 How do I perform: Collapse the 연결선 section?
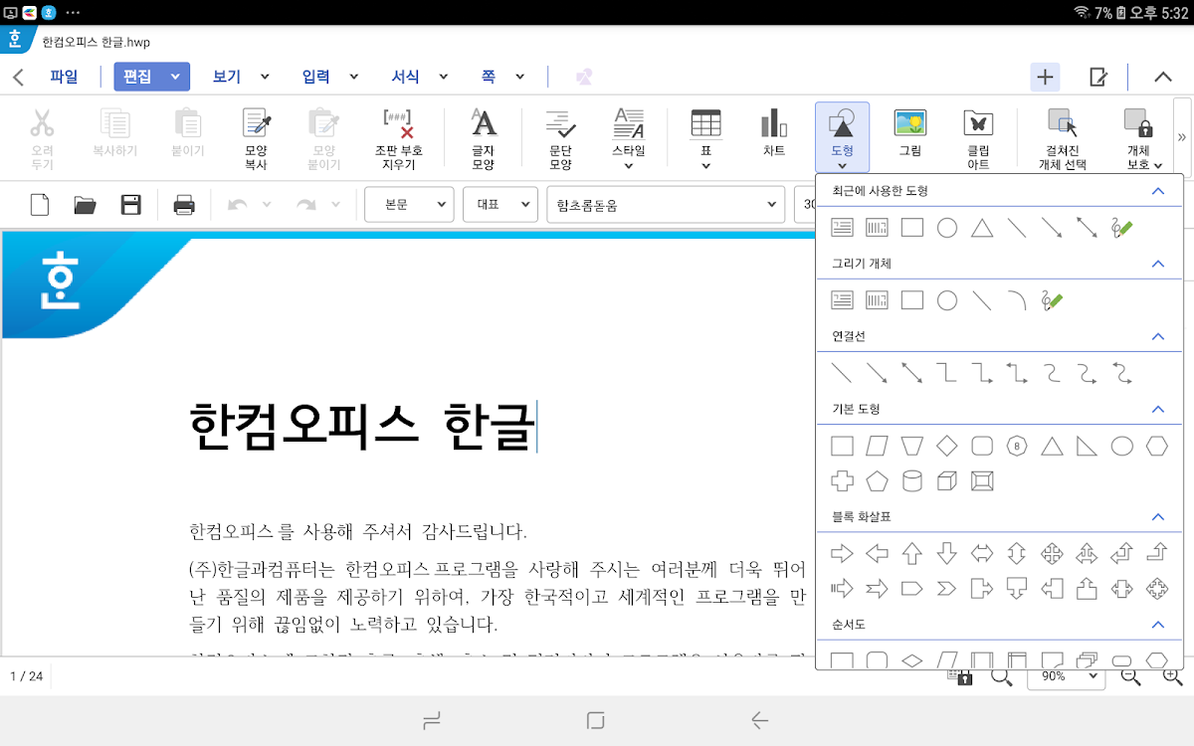(x=1157, y=337)
